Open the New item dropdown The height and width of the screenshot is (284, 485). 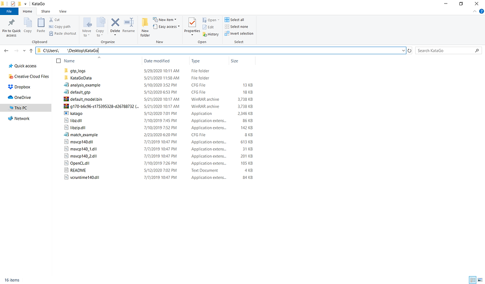point(164,20)
